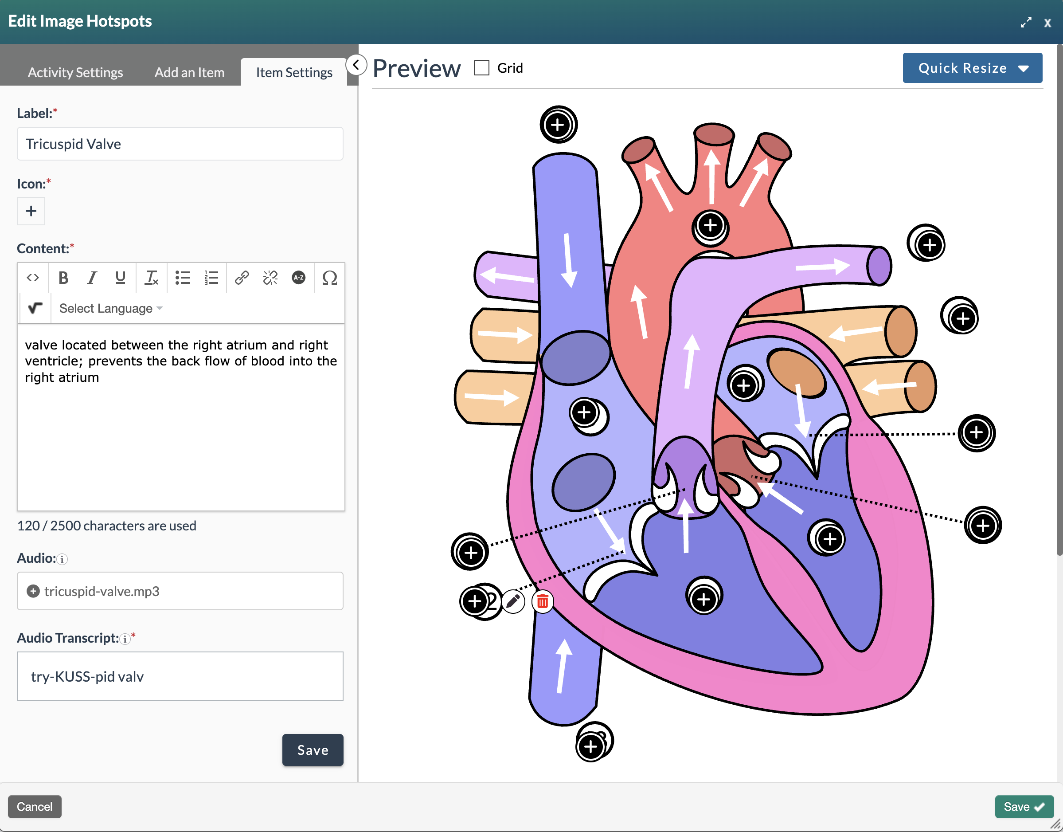Open the Quick Resize dropdown
1063x832 pixels.
coord(972,68)
